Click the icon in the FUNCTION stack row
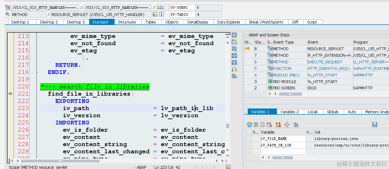389x169 pixels. pyautogui.click(x=270, y=68)
